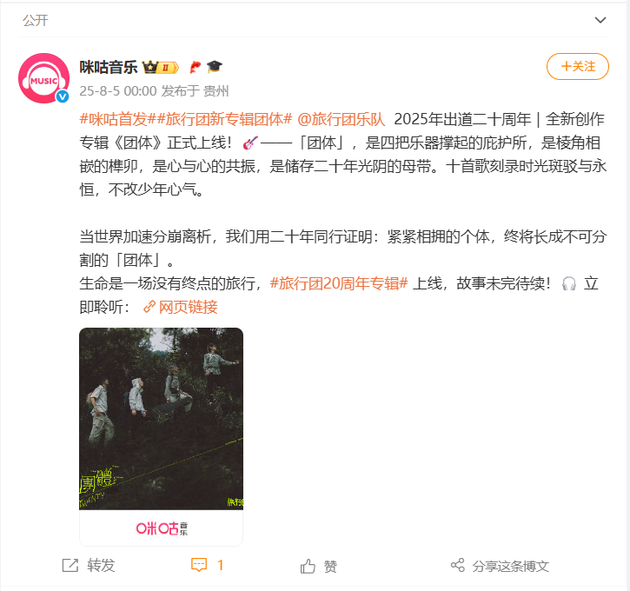Viewport: 630px width, 591px height.
Task: Visit the @旅行团乐队 mention
Action: (x=342, y=119)
